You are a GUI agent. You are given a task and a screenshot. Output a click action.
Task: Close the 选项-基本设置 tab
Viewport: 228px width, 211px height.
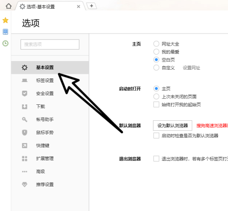(78, 6)
